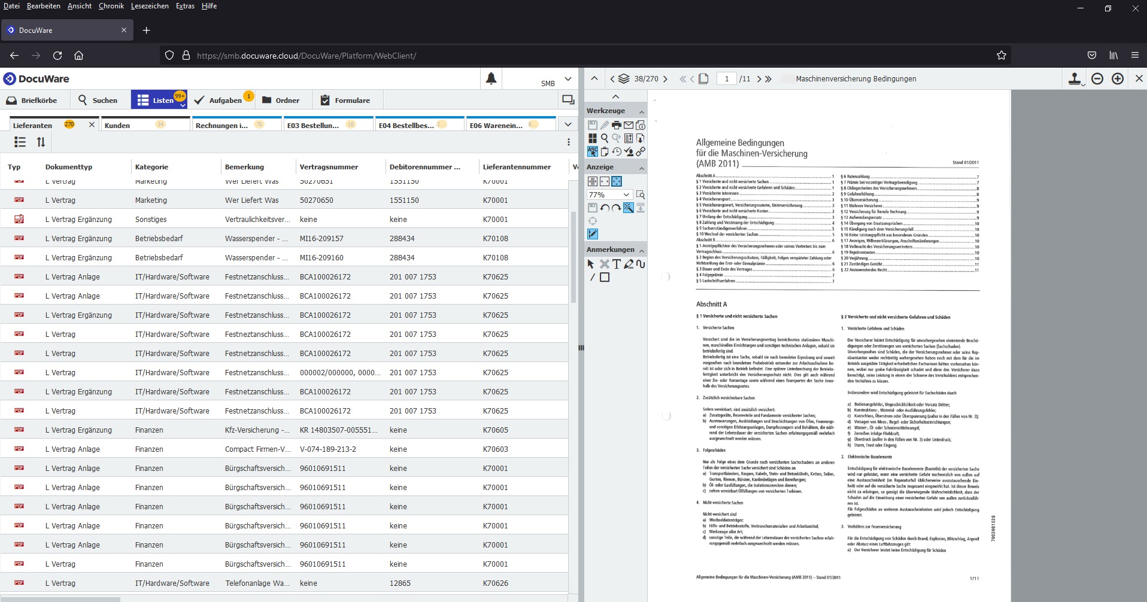Select the annotation pointer arrow tool
The width and height of the screenshot is (1147, 602).
point(591,264)
